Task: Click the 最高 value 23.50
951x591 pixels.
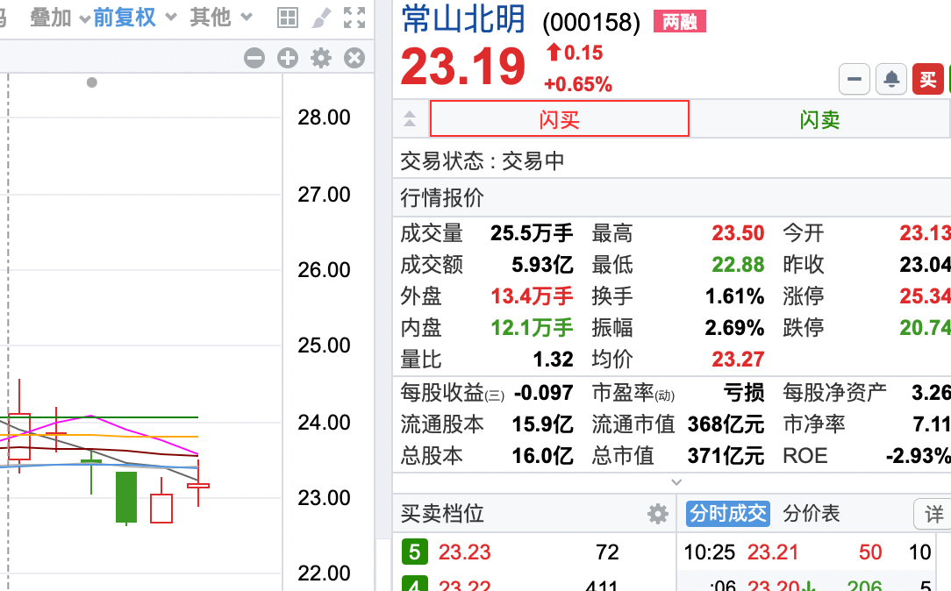Action: coord(738,233)
